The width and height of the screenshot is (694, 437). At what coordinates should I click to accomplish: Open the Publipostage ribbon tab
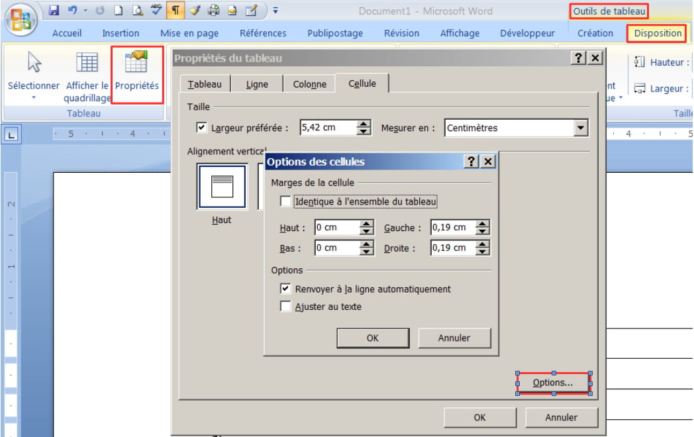[x=335, y=33]
